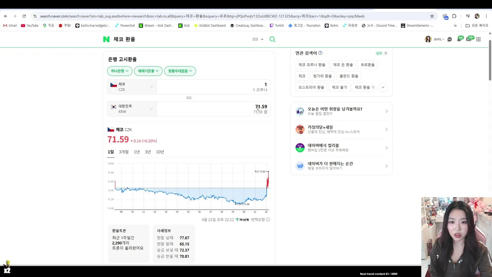Click the page vertical scrollbar
Screen dimensions: 492x277
tap(490, 60)
